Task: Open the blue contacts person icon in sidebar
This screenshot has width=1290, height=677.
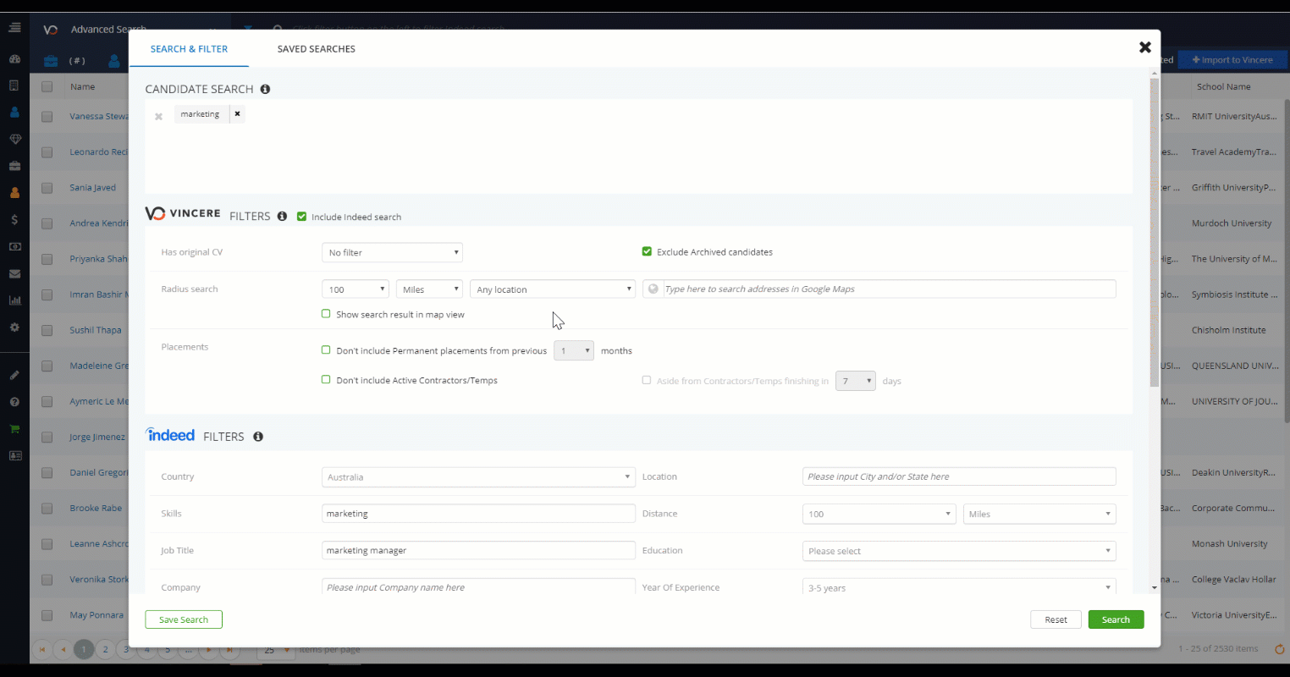Action: click(14, 112)
